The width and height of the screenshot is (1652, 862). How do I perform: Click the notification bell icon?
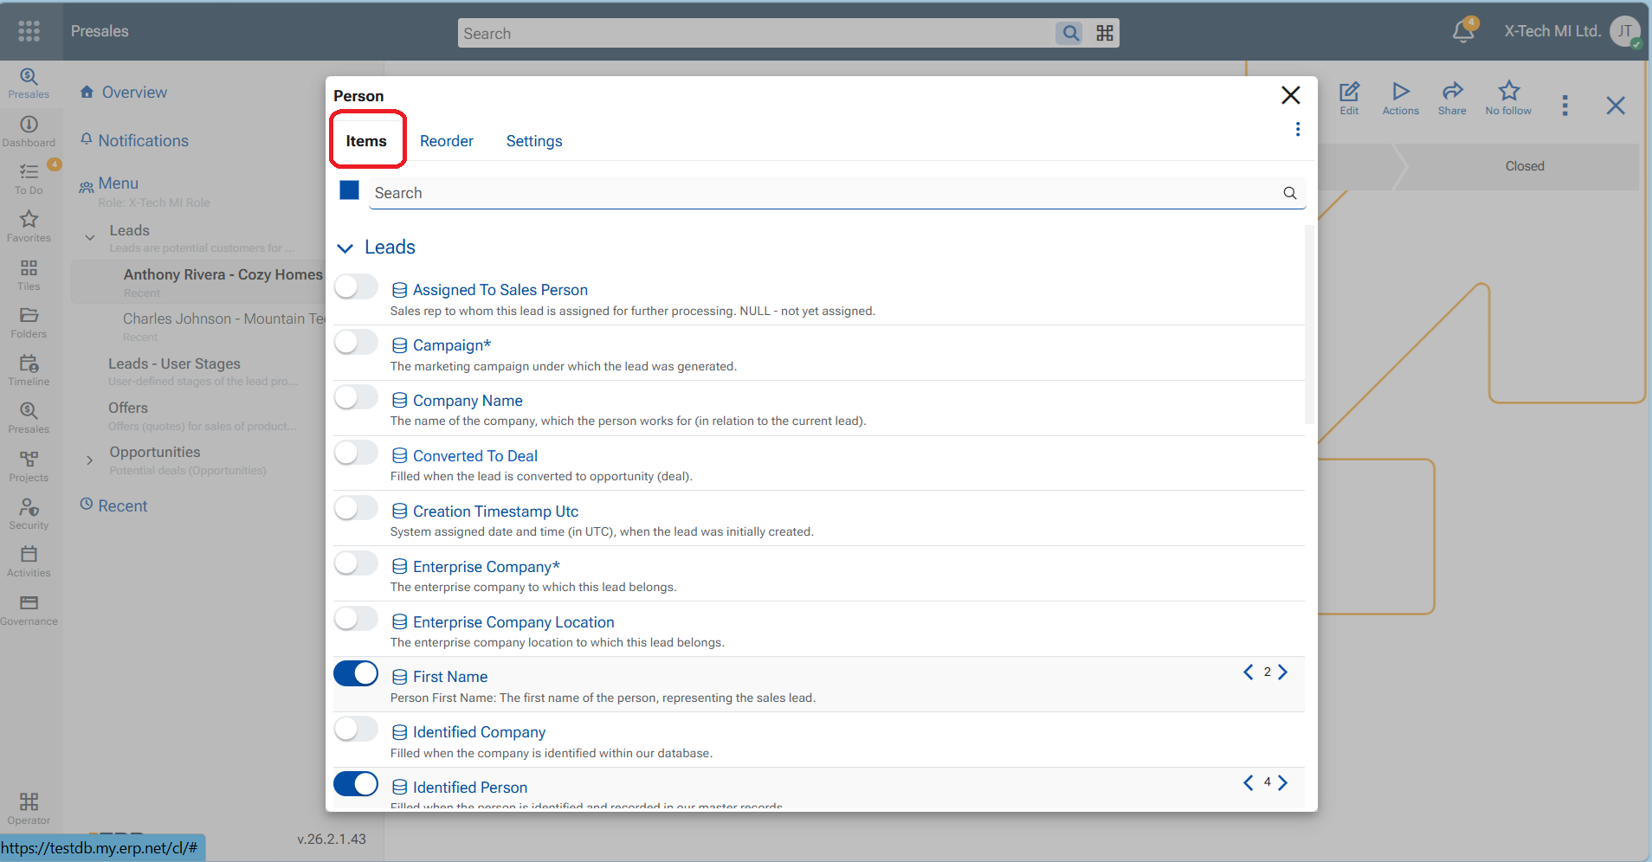(x=1463, y=31)
